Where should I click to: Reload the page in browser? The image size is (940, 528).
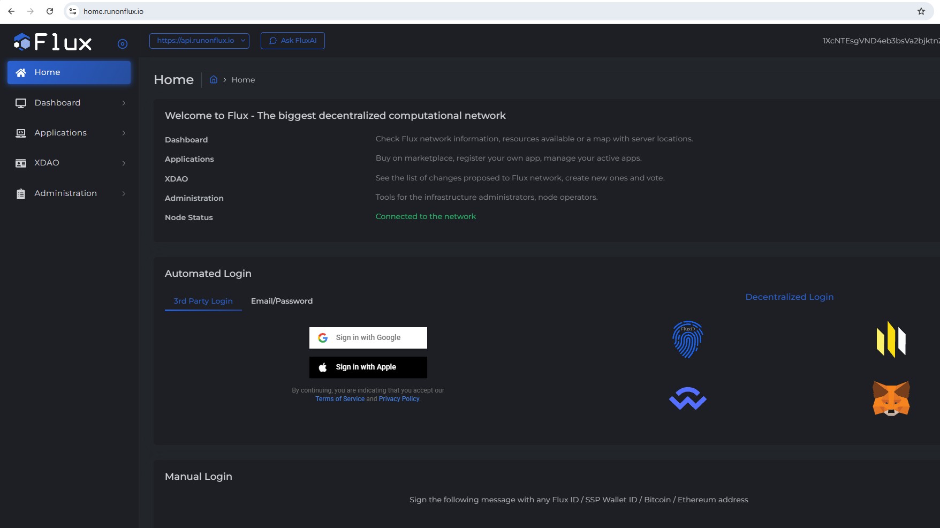coord(50,11)
